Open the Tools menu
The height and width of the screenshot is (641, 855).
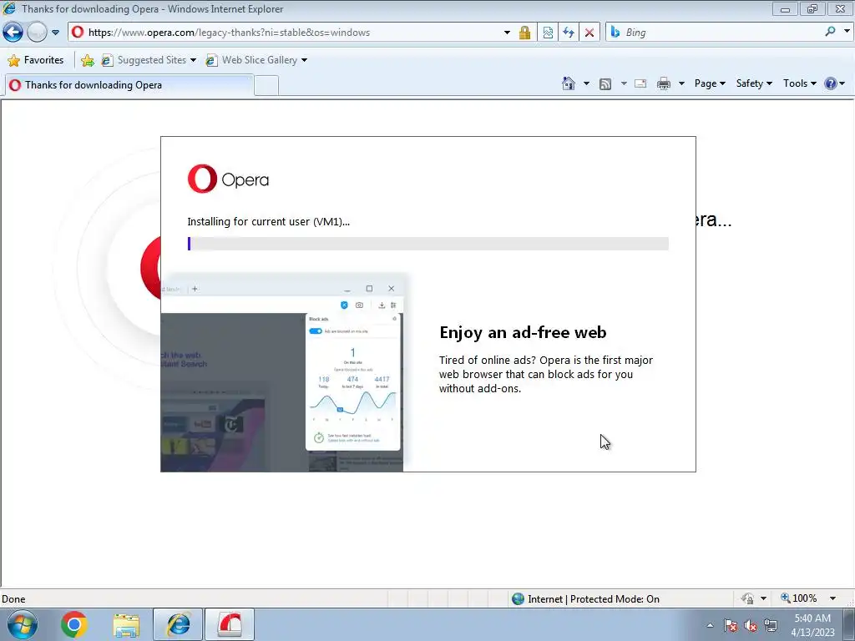click(799, 83)
